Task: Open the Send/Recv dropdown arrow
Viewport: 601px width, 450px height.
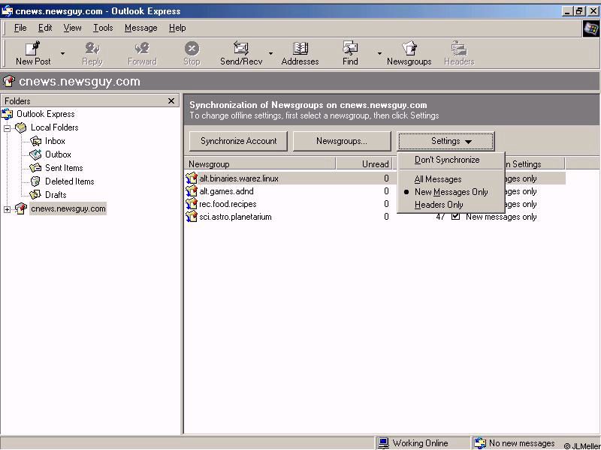Action: (x=270, y=54)
